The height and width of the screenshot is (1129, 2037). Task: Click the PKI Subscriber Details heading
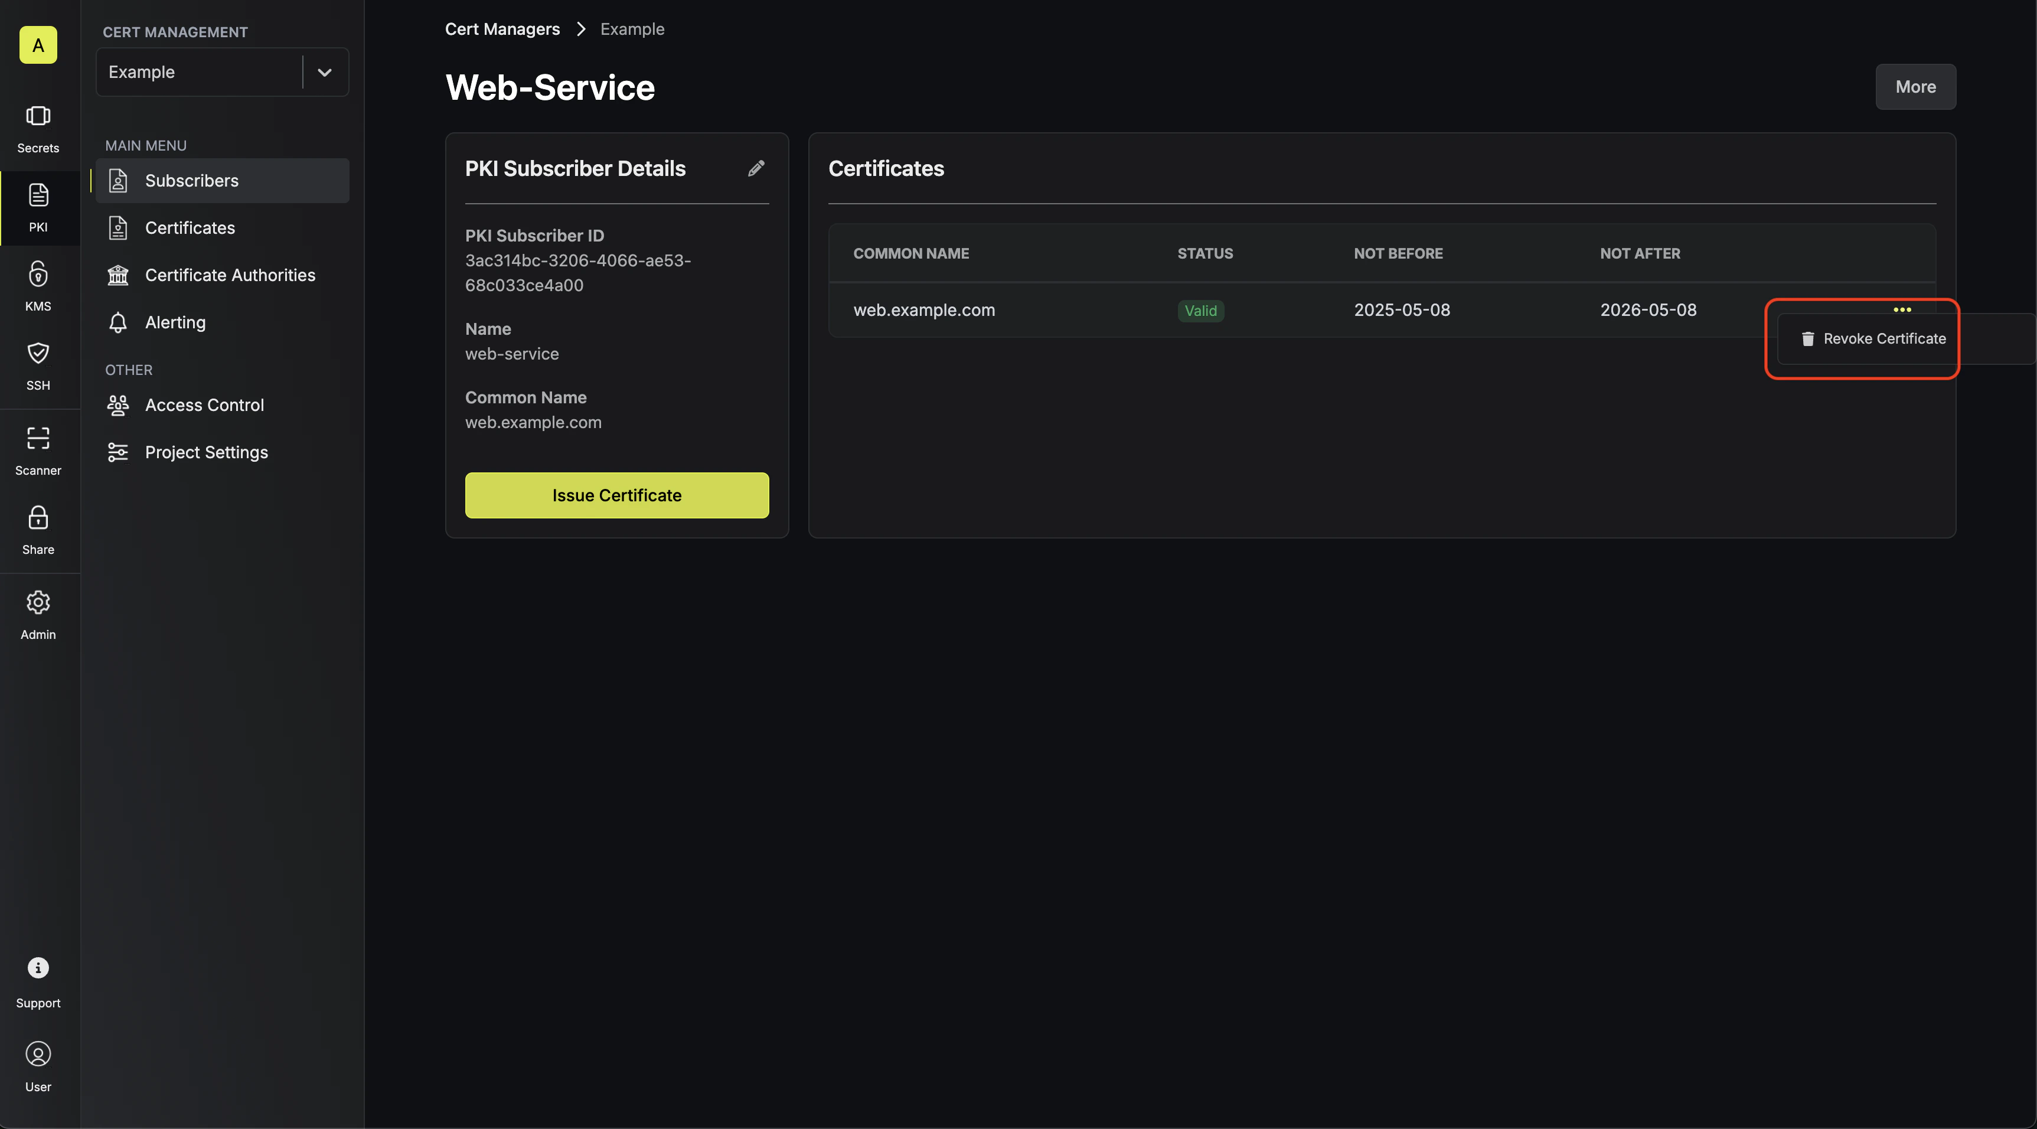[575, 168]
